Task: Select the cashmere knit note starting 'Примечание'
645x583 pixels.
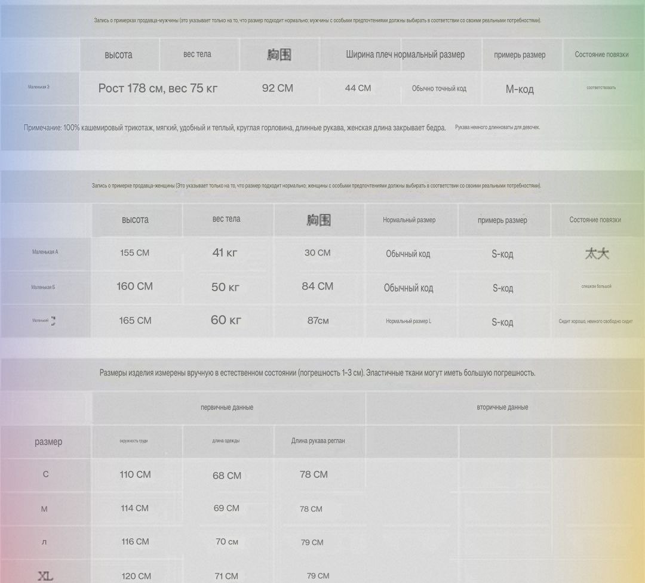Action: [234, 128]
